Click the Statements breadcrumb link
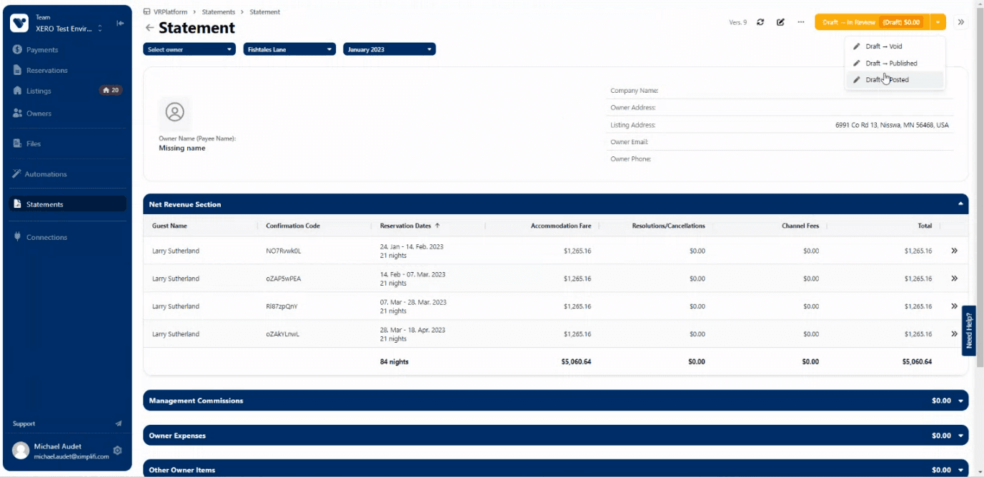The width and height of the screenshot is (984, 477). (x=218, y=11)
